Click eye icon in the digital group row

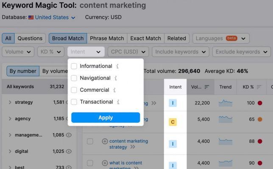click(69, 151)
